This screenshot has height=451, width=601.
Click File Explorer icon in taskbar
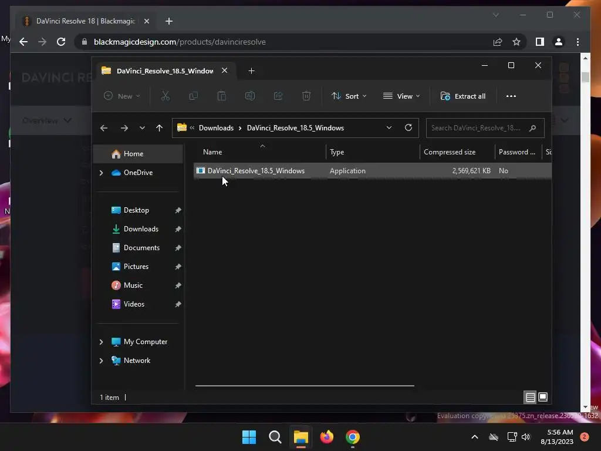(301, 437)
